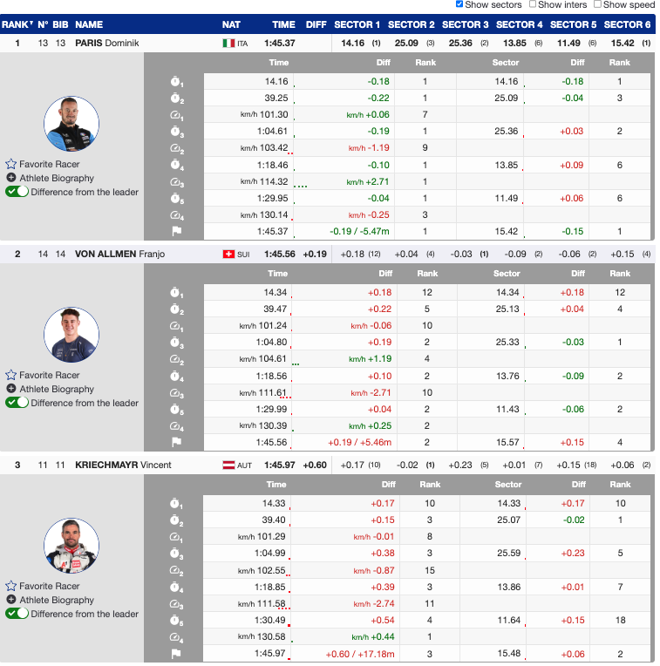Click Dominik Paris's profile photo

pyautogui.click(x=71, y=124)
